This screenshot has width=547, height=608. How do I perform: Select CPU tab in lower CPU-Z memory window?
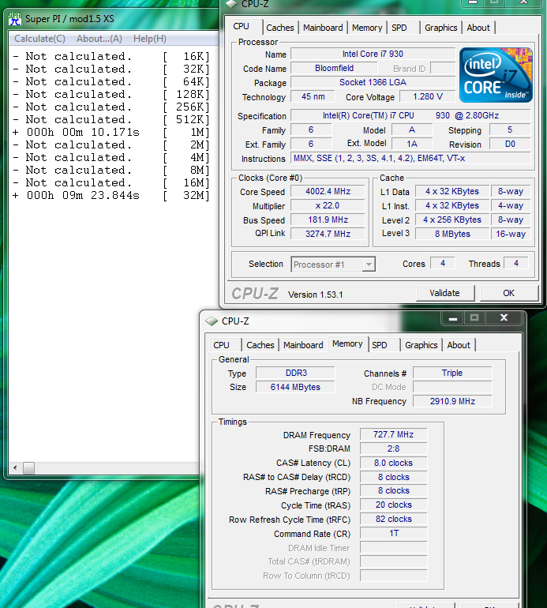(x=225, y=345)
